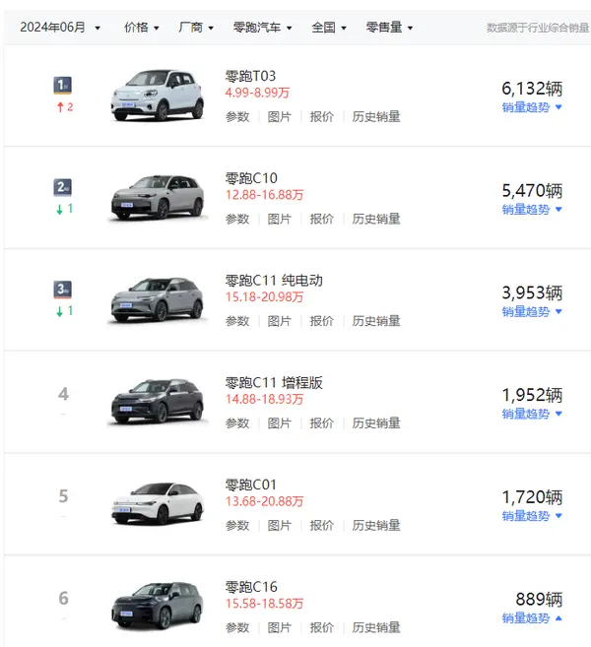Image resolution: width=591 pixels, height=647 pixels.
Task: Open 报价 link for 零跑C01
Action: 321,525
